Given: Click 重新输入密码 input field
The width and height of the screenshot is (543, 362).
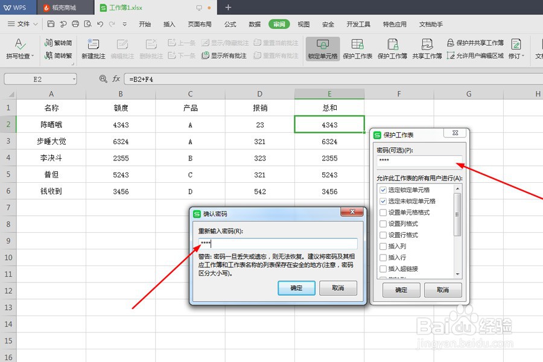Looking at the screenshot, I should click(x=278, y=243).
